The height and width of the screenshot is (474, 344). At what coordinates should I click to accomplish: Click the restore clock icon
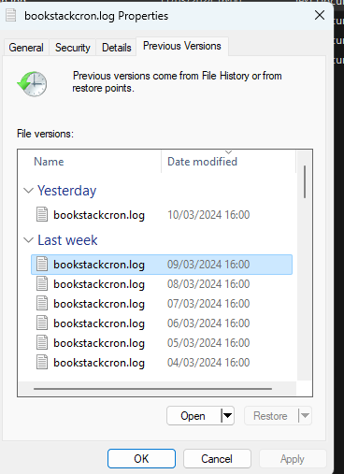click(x=32, y=83)
